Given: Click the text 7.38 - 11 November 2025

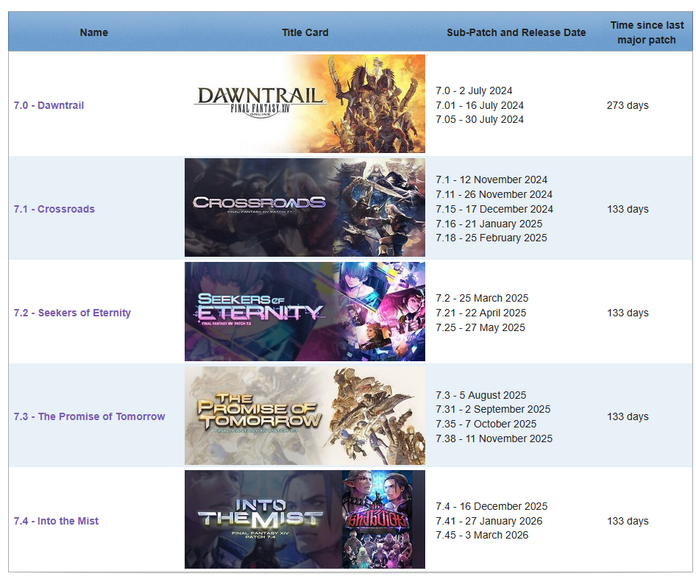Looking at the screenshot, I should point(494,438).
